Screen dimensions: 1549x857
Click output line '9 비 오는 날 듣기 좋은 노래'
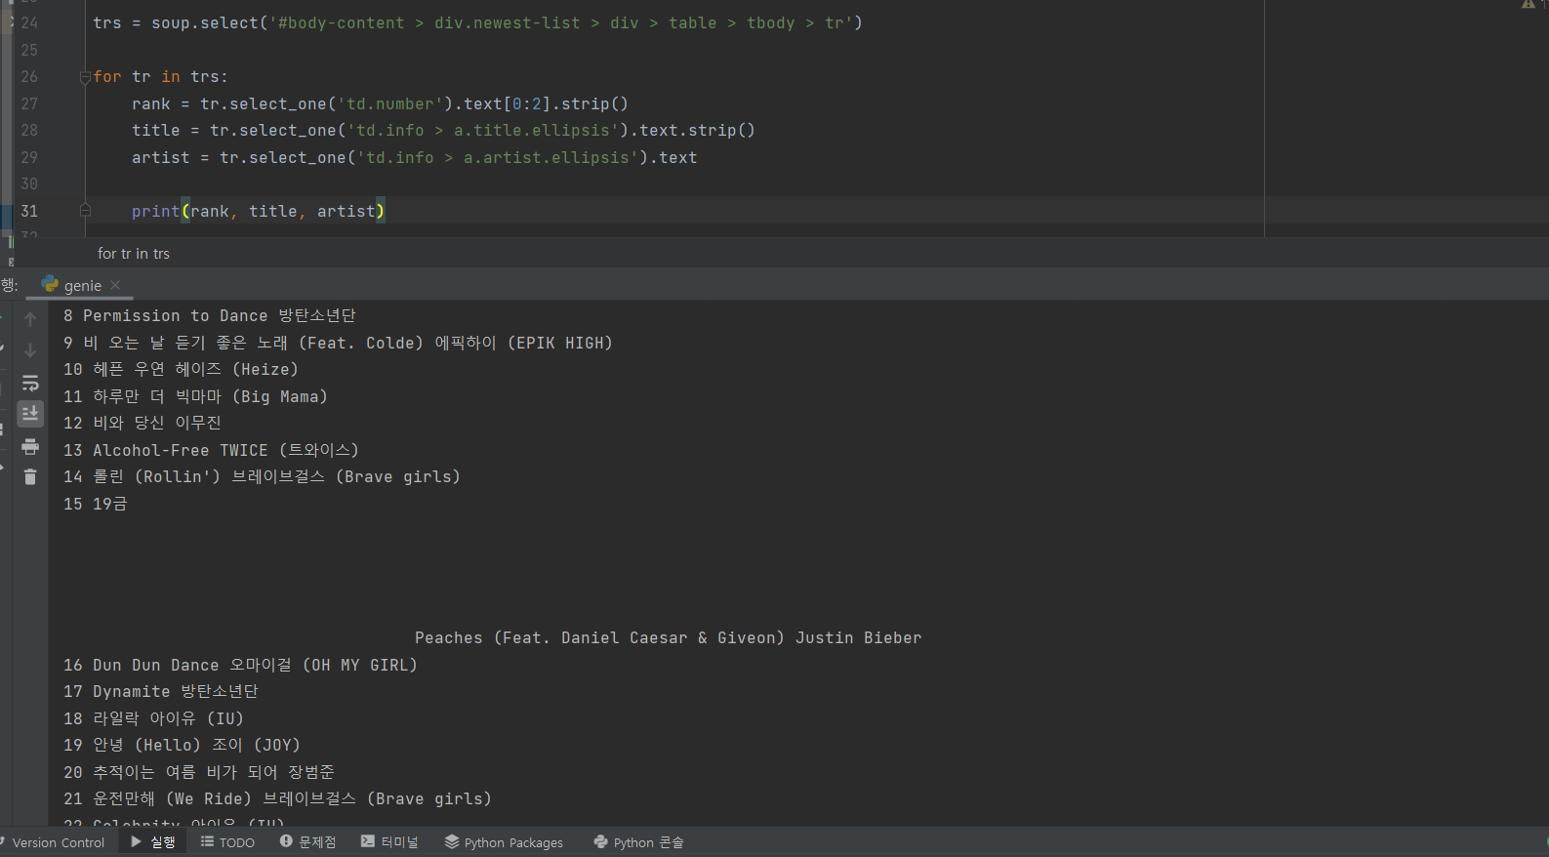click(x=338, y=343)
